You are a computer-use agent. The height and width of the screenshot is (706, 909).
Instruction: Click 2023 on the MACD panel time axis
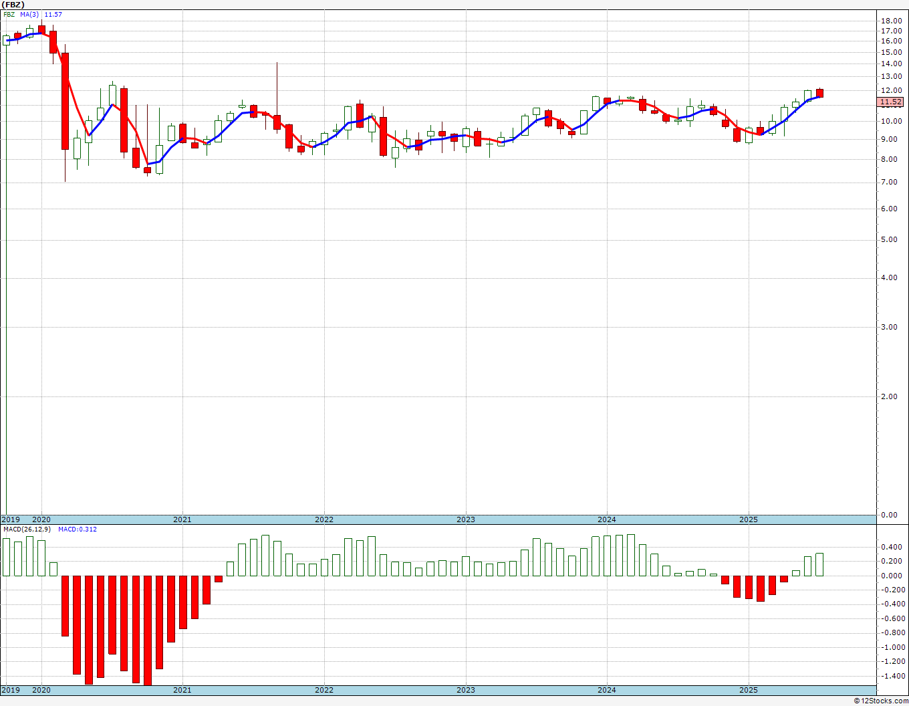pos(466,690)
